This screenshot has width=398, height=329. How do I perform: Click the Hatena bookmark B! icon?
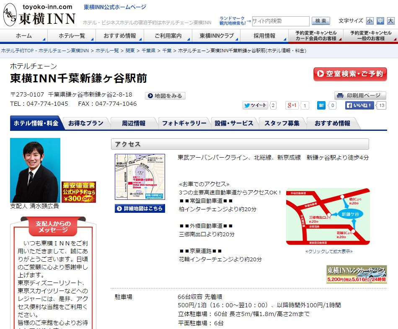322,105
